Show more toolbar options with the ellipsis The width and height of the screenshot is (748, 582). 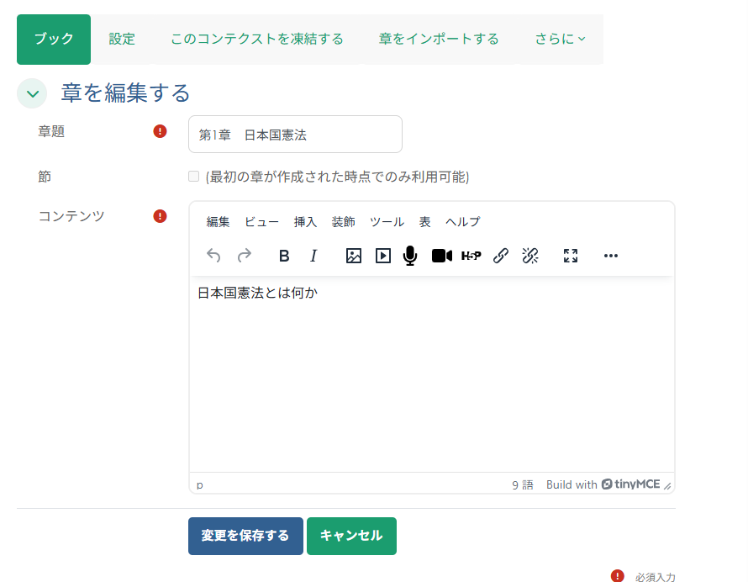click(x=611, y=256)
